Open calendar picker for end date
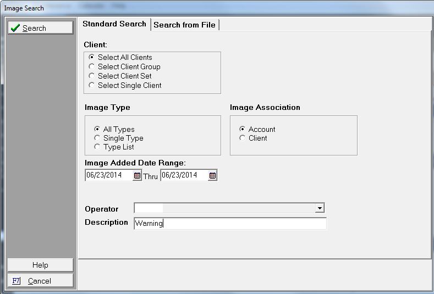Screen dimensions: 434x294 (213, 176)
